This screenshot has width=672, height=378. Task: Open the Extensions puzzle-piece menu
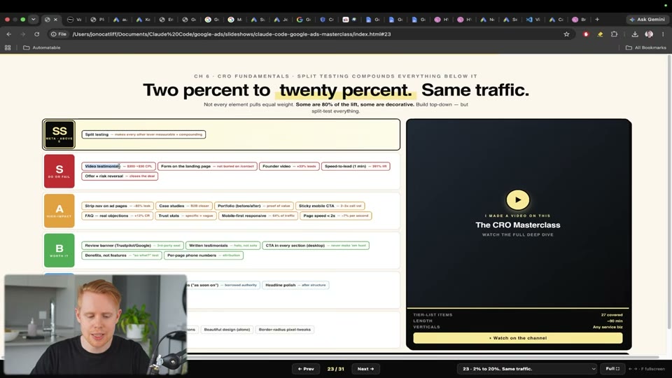614,34
